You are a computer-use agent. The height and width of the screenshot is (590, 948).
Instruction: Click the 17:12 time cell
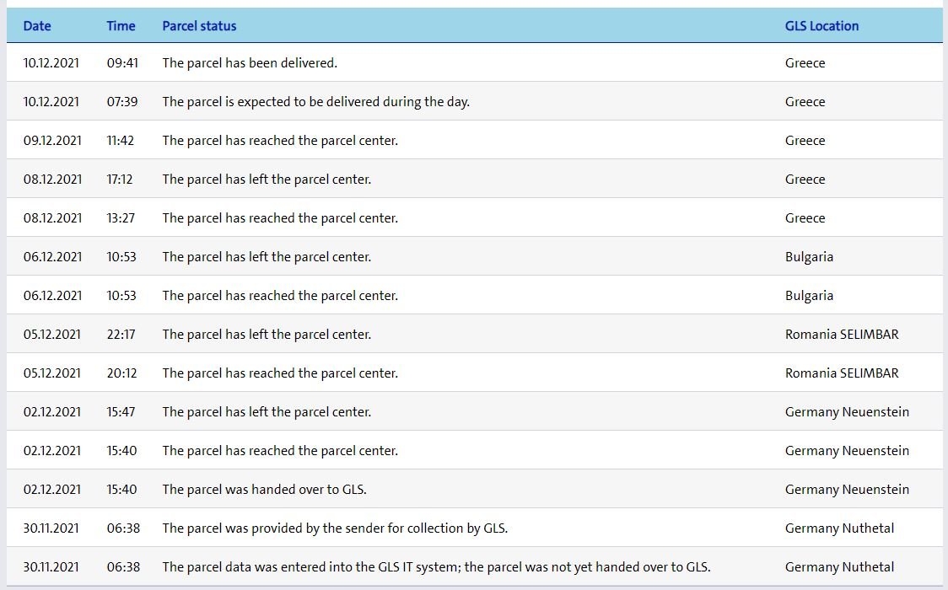pos(120,180)
